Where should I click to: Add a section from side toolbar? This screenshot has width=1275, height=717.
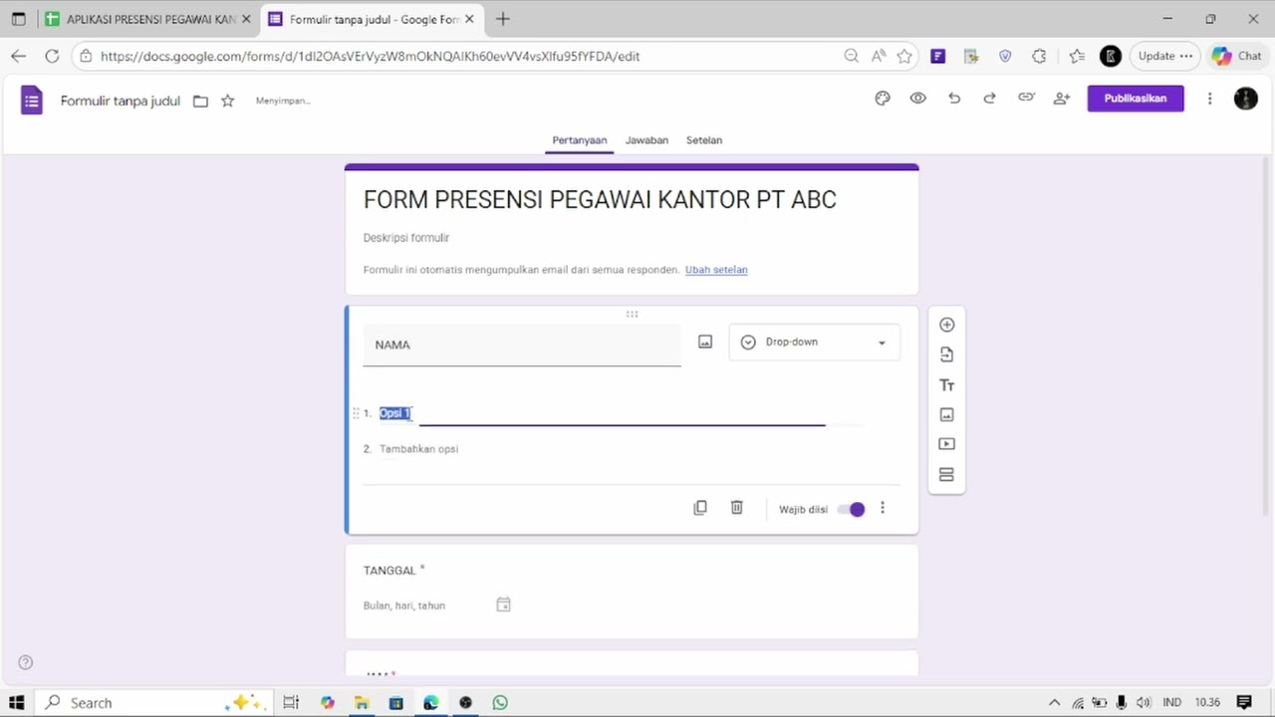(x=946, y=475)
